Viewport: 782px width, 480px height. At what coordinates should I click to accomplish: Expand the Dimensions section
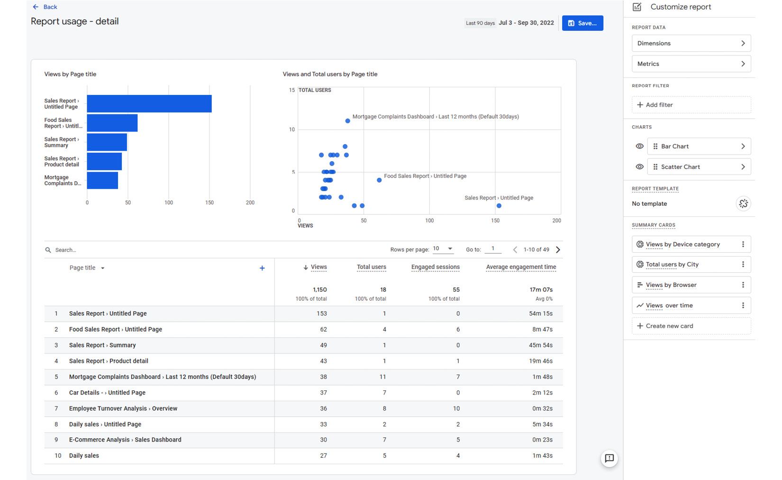click(691, 43)
